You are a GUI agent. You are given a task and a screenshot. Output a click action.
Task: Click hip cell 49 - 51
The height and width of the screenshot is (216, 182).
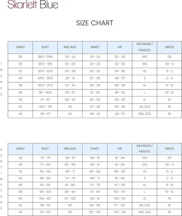coord(120,114)
